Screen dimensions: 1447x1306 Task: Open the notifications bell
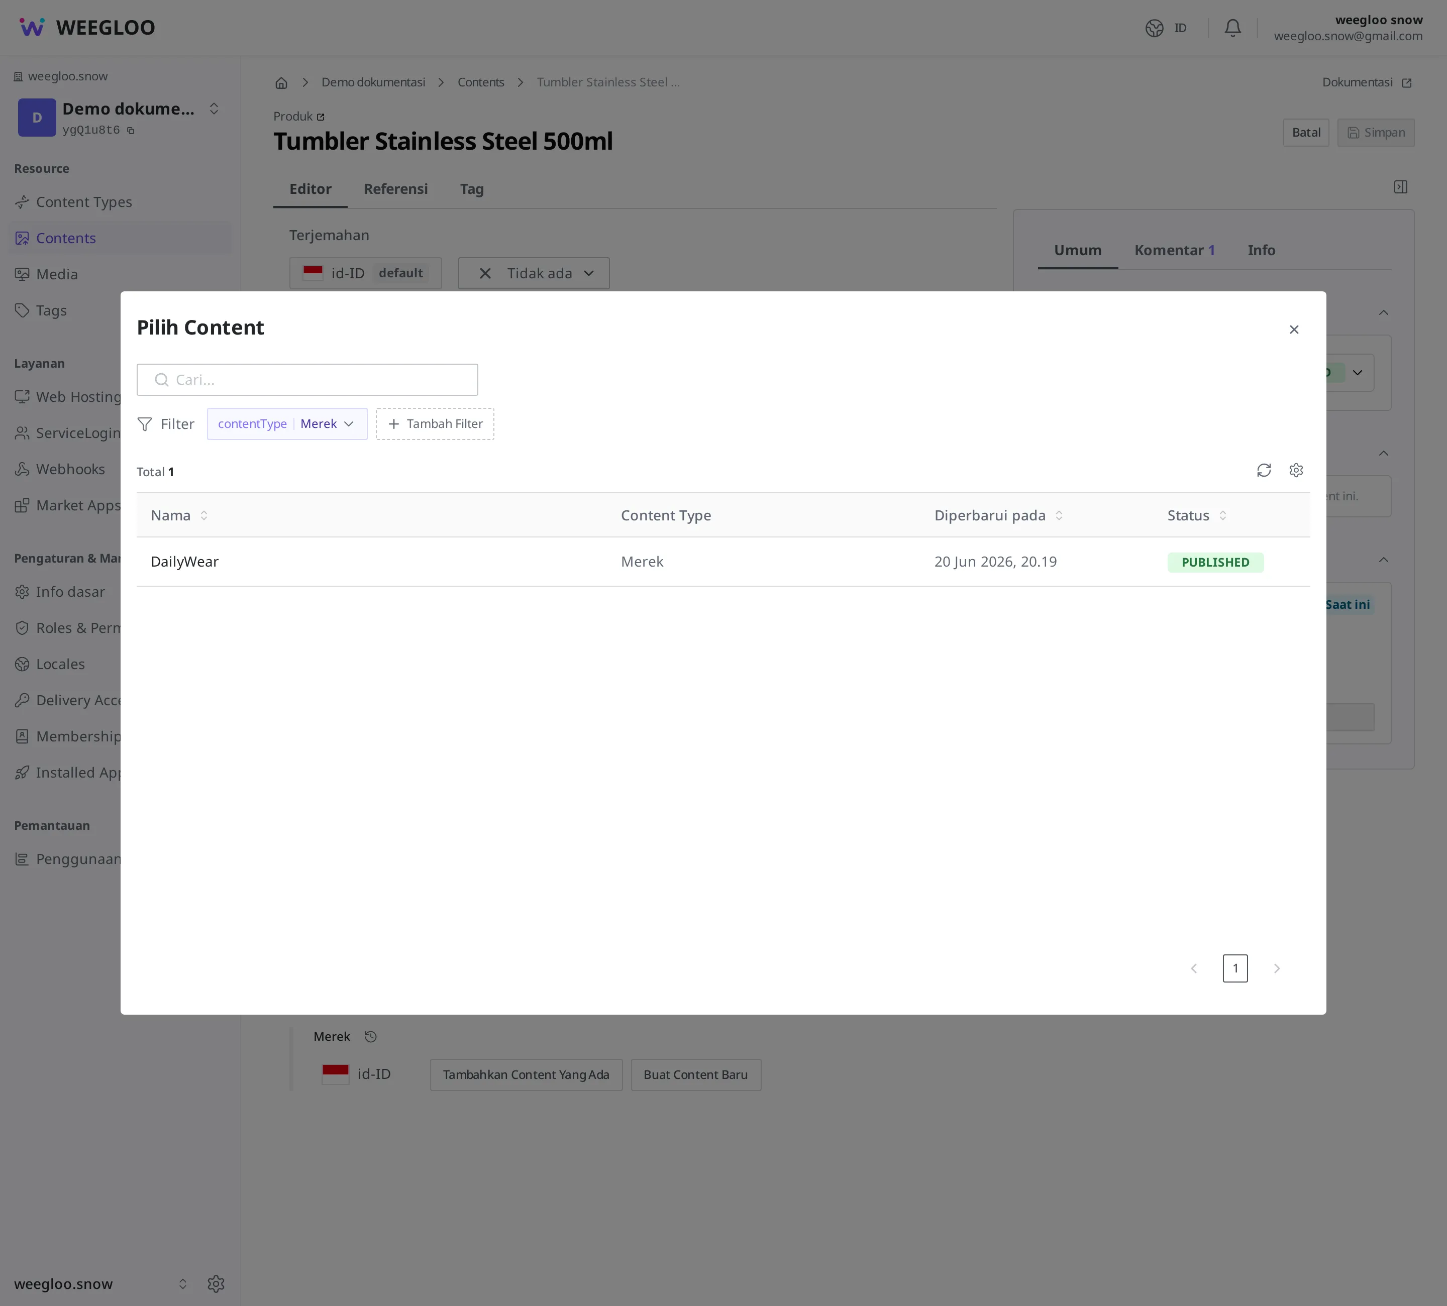point(1232,28)
